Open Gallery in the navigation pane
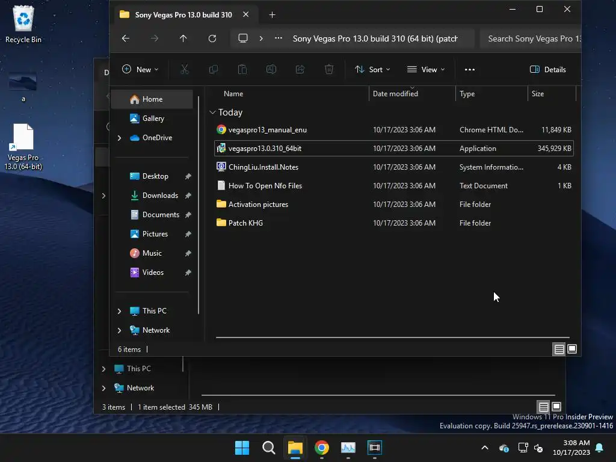 tap(152, 119)
